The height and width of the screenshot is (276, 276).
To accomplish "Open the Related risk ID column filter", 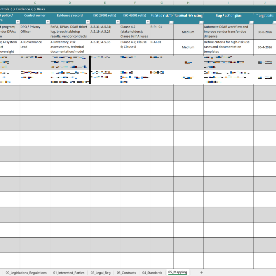I will 171,21.
